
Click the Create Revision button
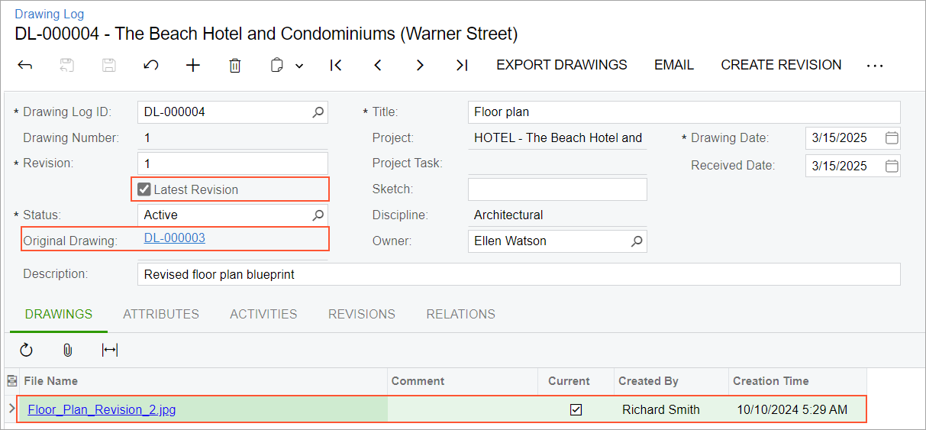(781, 65)
